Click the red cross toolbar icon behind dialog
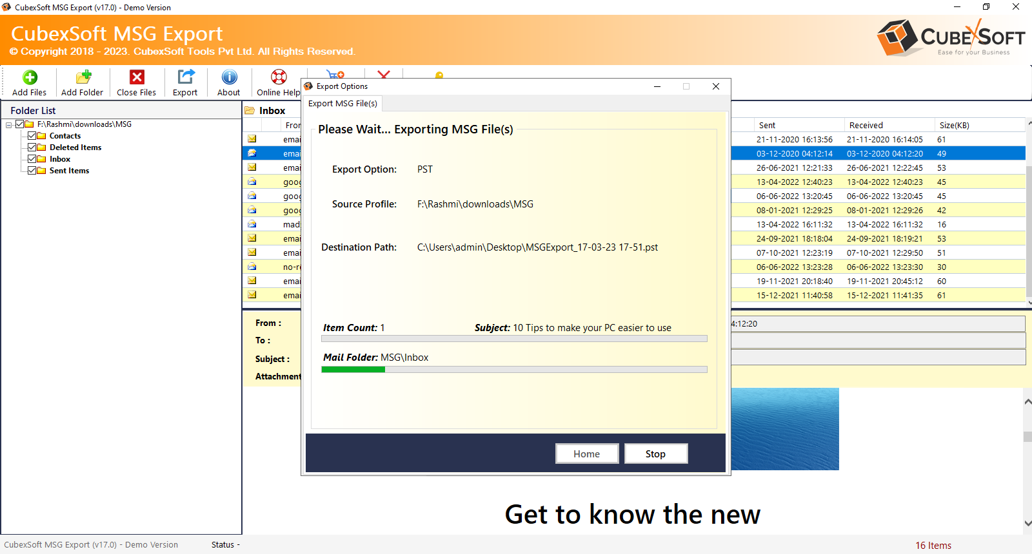Image resolution: width=1032 pixels, height=554 pixels. 384,74
